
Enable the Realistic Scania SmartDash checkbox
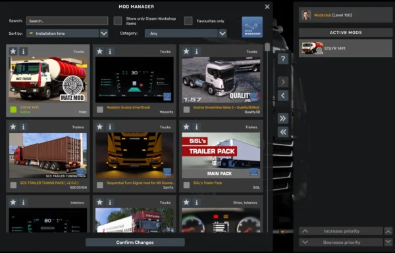point(100,109)
